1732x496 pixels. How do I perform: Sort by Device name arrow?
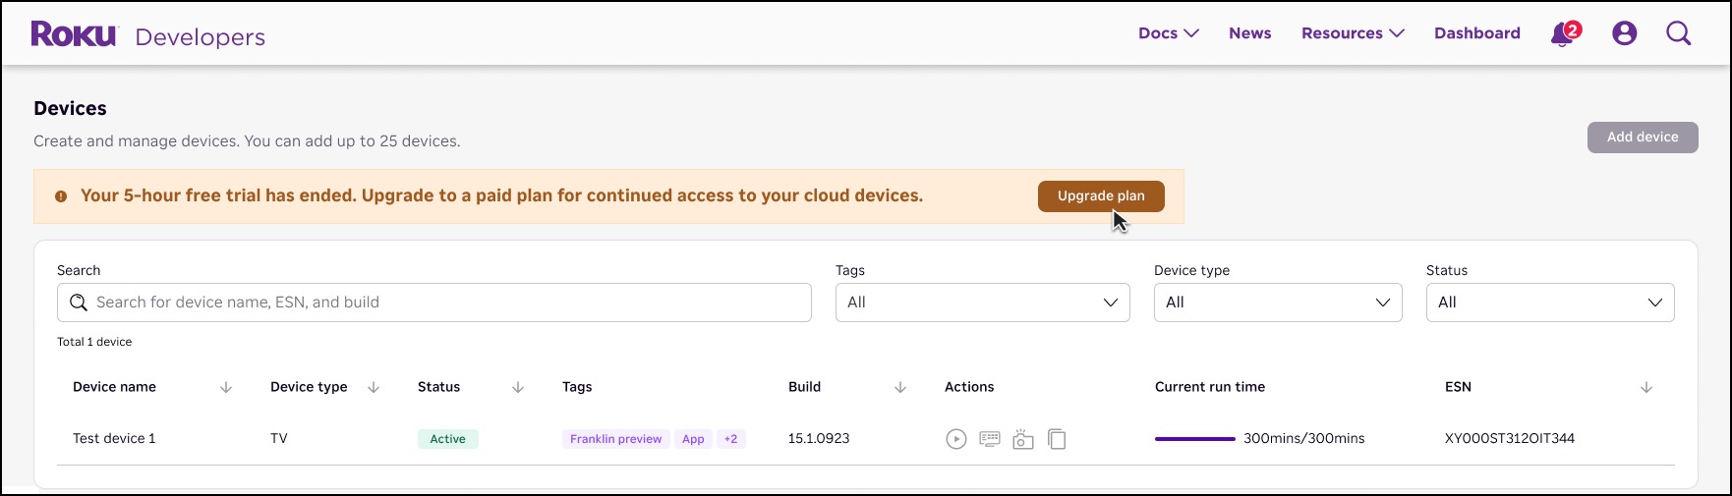coord(226,388)
